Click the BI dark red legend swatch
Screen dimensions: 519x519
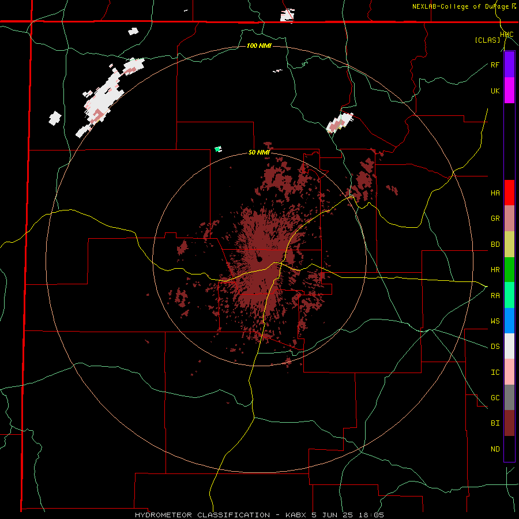509,423
